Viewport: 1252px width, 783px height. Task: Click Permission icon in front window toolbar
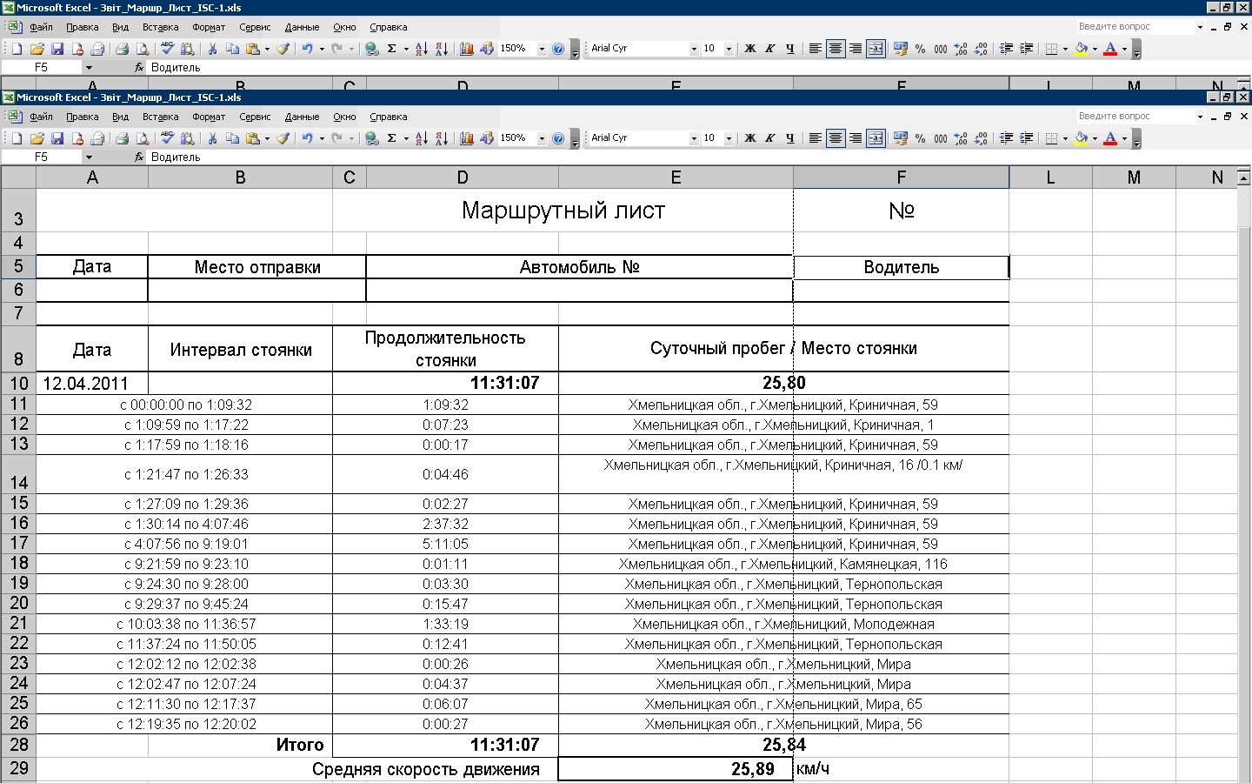[77, 138]
